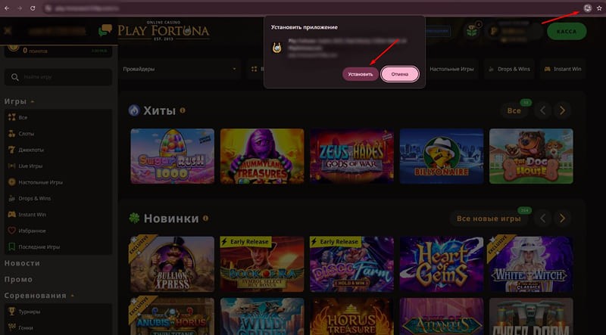Open Джекпоты in the sidebar menu
Image resolution: width=606 pixels, height=335 pixels.
coord(33,150)
